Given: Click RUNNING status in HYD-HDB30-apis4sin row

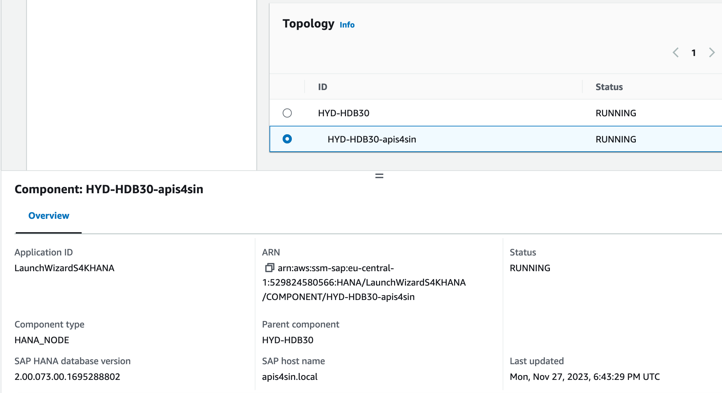Looking at the screenshot, I should point(615,139).
